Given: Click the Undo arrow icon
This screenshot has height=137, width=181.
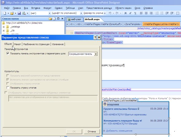Looking at the screenshot, I should click(110, 13).
